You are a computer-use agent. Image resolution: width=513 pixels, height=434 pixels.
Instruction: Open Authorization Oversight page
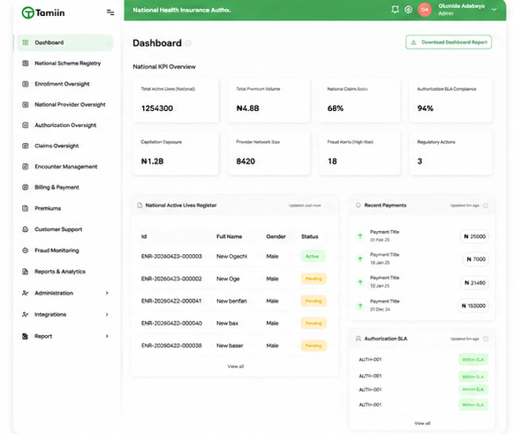[65, 125]
